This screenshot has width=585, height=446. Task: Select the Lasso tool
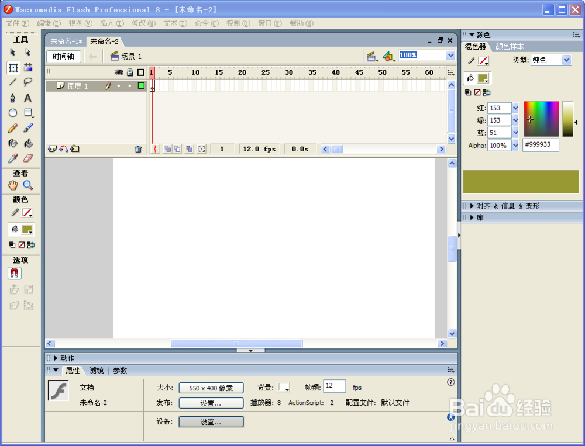pyautogui.click(x=29, y=82)
